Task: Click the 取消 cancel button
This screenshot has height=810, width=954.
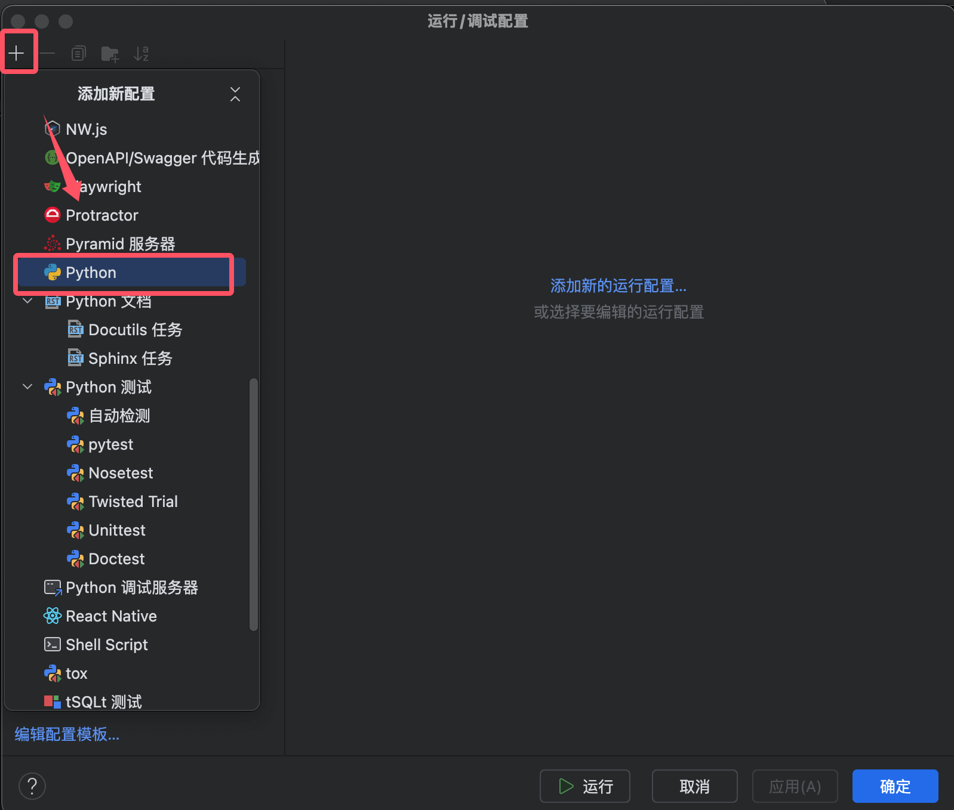Action: 694,786
